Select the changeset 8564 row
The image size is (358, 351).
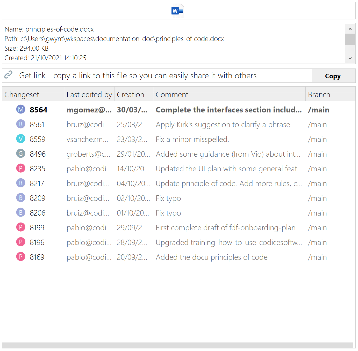click(181, 109)
